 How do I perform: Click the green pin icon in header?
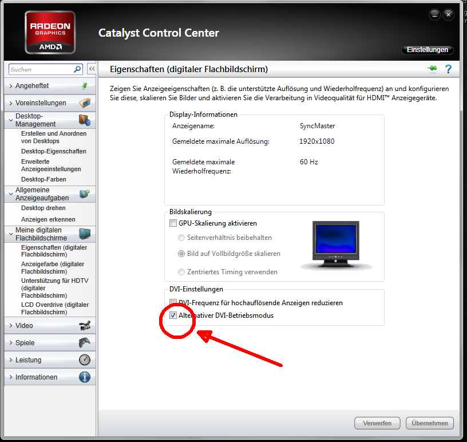[x=432, y=69]
